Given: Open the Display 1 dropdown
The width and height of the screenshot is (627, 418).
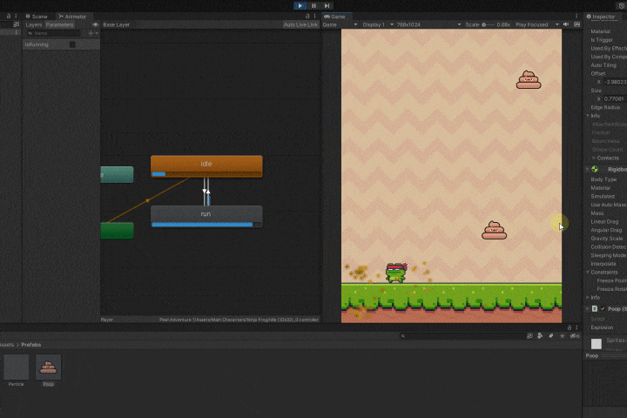Looking at the screenshot, I should (377, 24).
